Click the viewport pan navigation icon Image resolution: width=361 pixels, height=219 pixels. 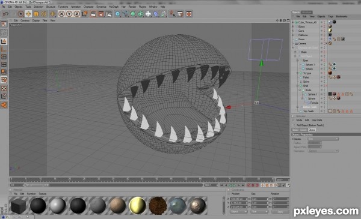tap(277, 20)
